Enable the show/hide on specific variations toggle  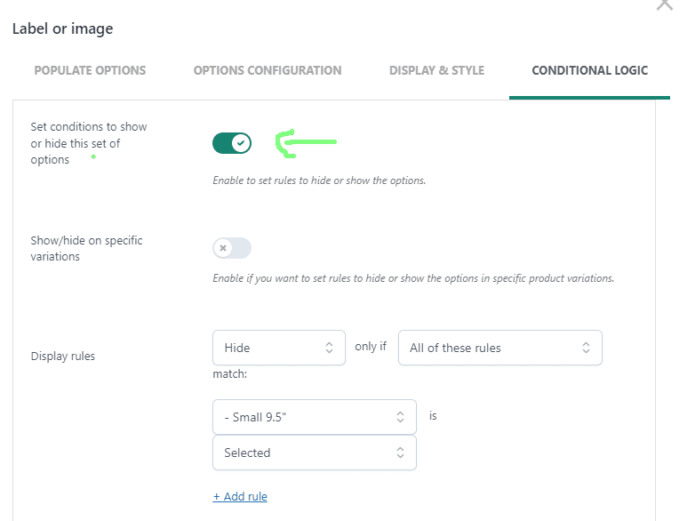point(232,248)
